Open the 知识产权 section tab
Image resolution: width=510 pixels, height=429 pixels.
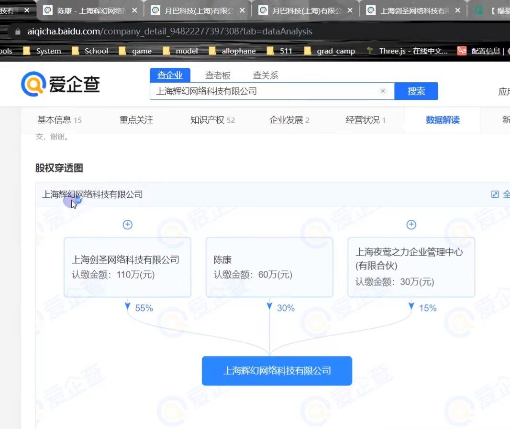coord(212,120)
